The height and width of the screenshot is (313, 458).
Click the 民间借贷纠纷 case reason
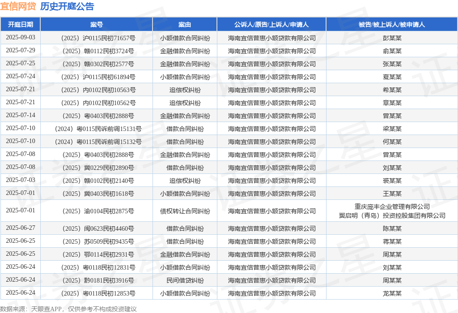click(185, 281)
